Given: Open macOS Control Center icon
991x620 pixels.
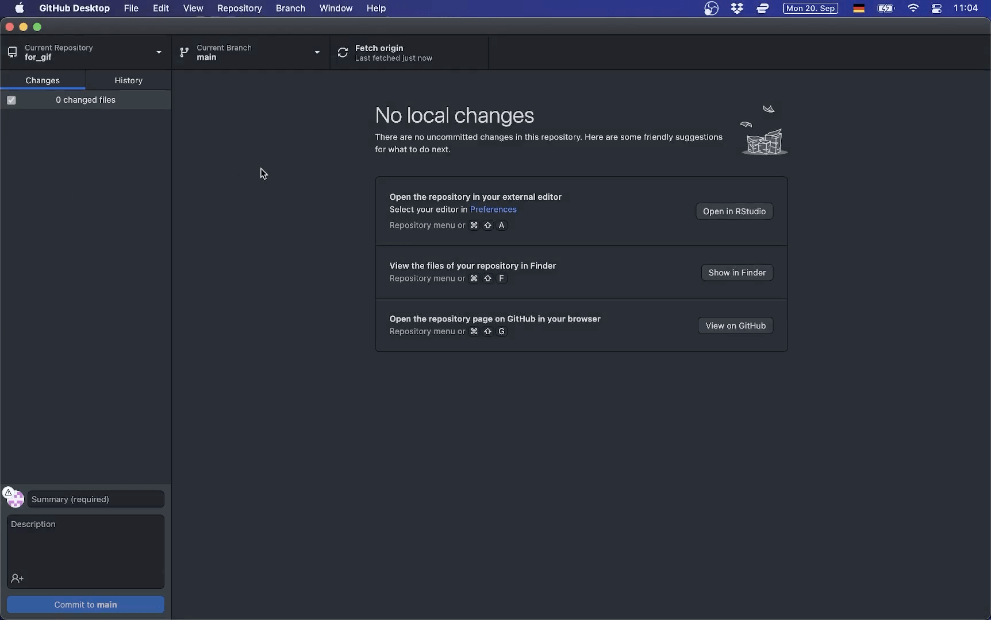Looking at the screenshot, I should [936, 8].
